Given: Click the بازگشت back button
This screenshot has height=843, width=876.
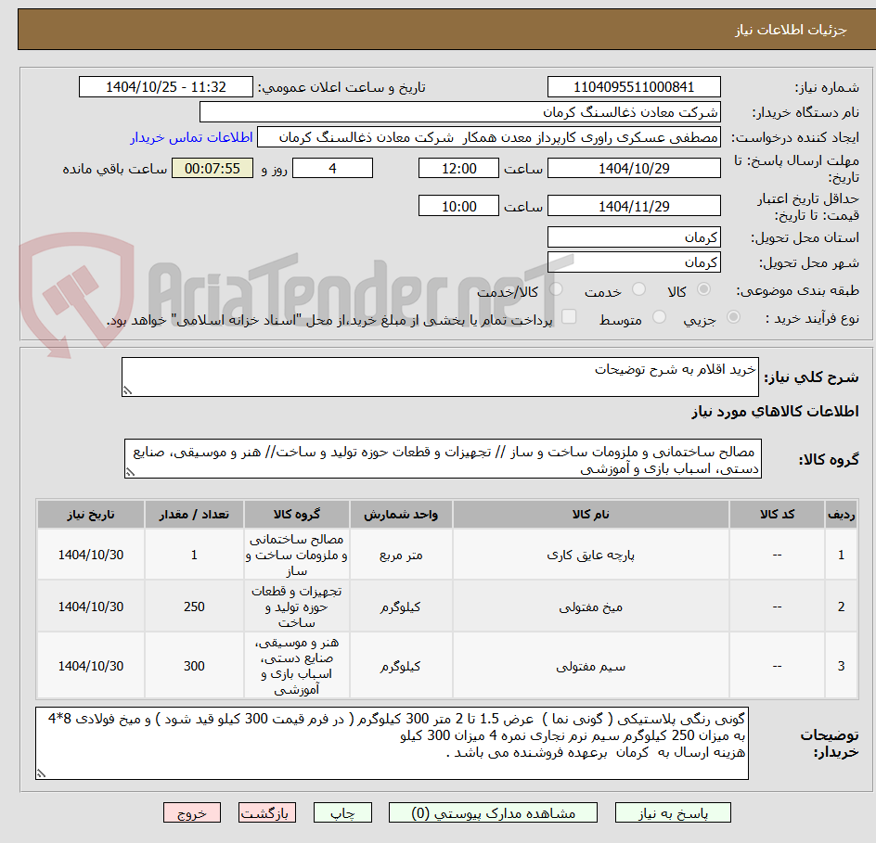Looking at the screenshot, I should [267, 812].
